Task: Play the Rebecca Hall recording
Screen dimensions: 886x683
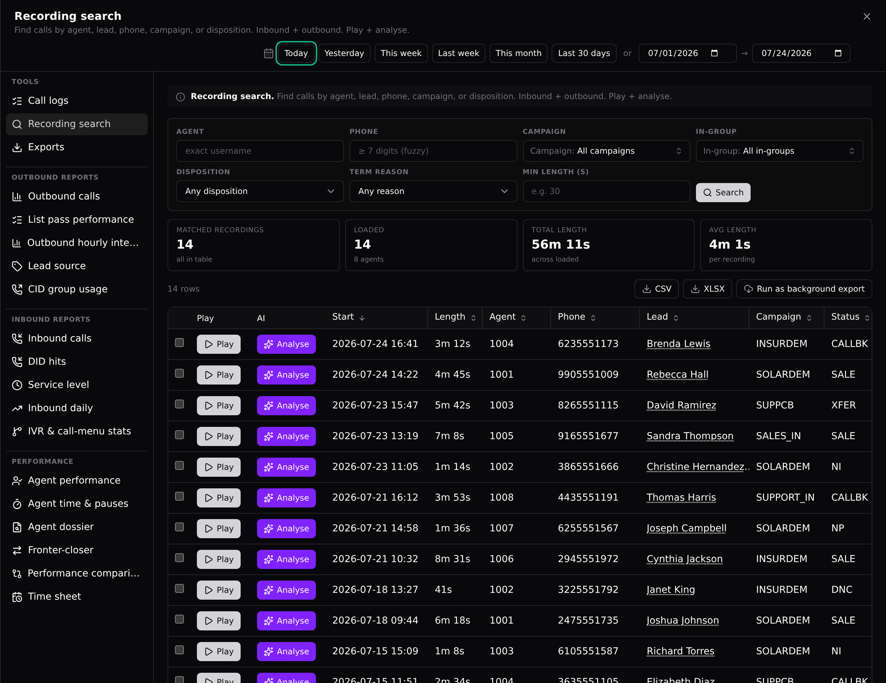Action: coord(219,375)
